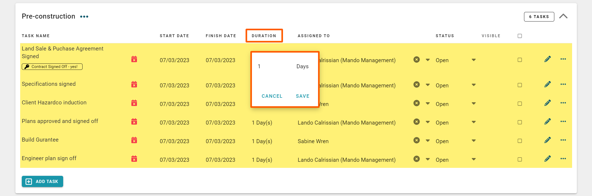Click the Start Date column header
The width and height of the screenshot is (592, 196).
coord(174,36)
